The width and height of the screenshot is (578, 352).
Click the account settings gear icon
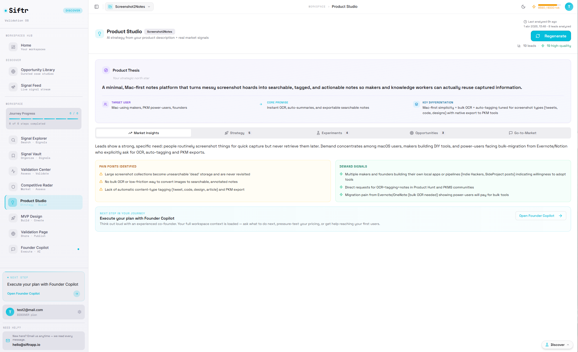80,312
